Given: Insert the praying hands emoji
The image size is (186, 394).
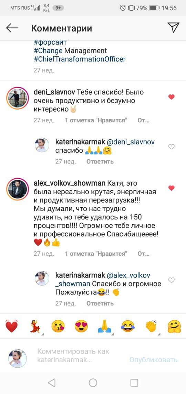Looking at the screenshot, I should point(105,326).
